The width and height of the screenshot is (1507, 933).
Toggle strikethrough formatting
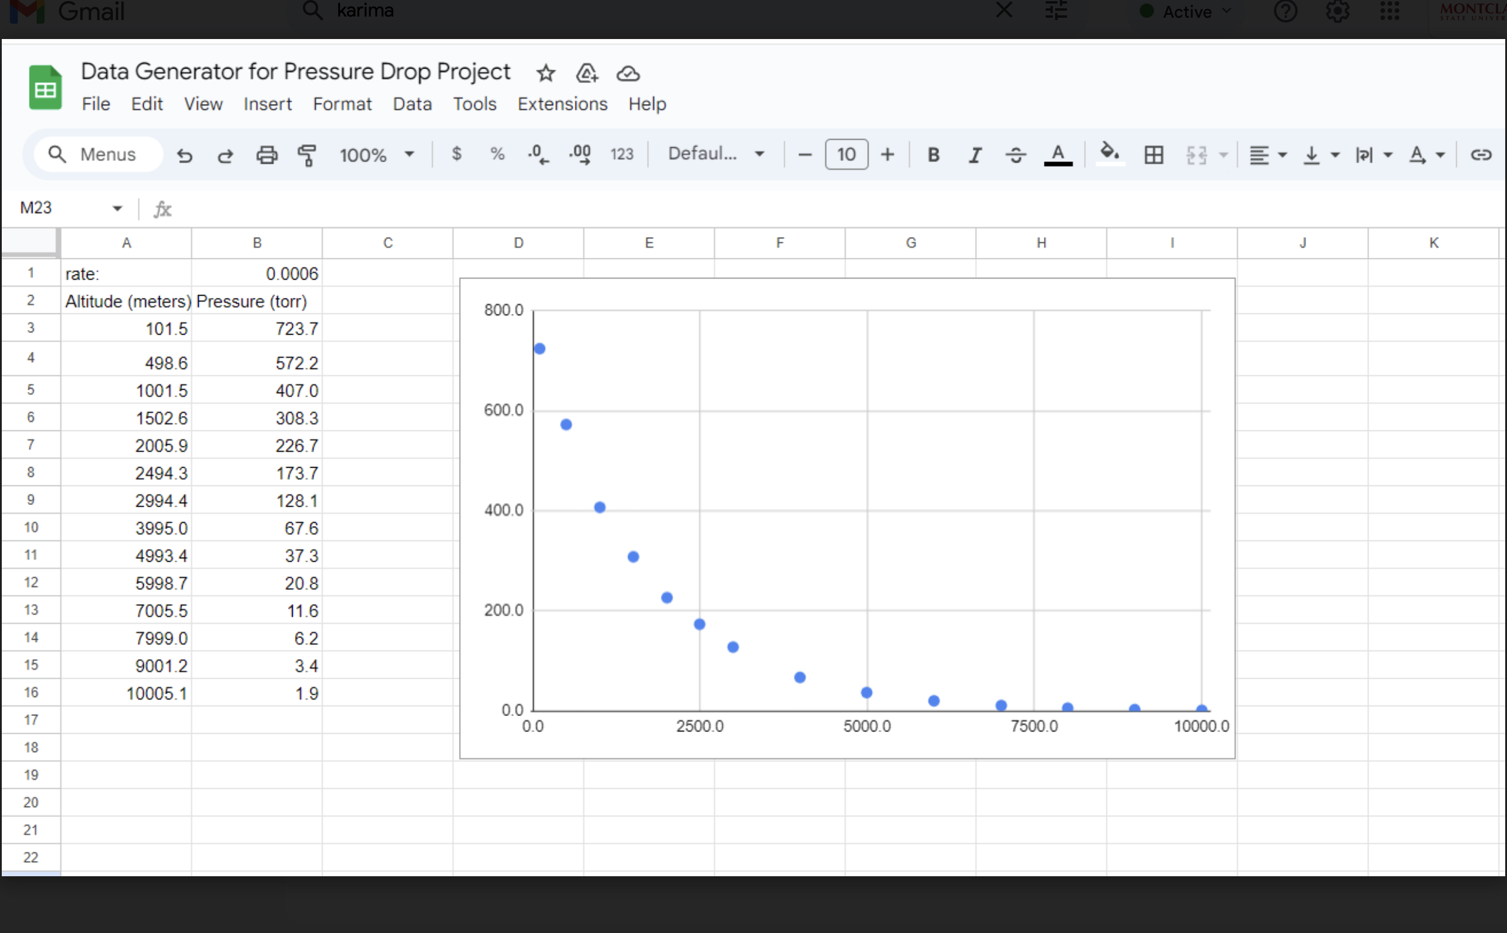click(x=1016, y=155)
